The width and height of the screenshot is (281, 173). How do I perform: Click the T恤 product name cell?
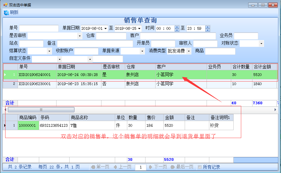tap(92, 126)
